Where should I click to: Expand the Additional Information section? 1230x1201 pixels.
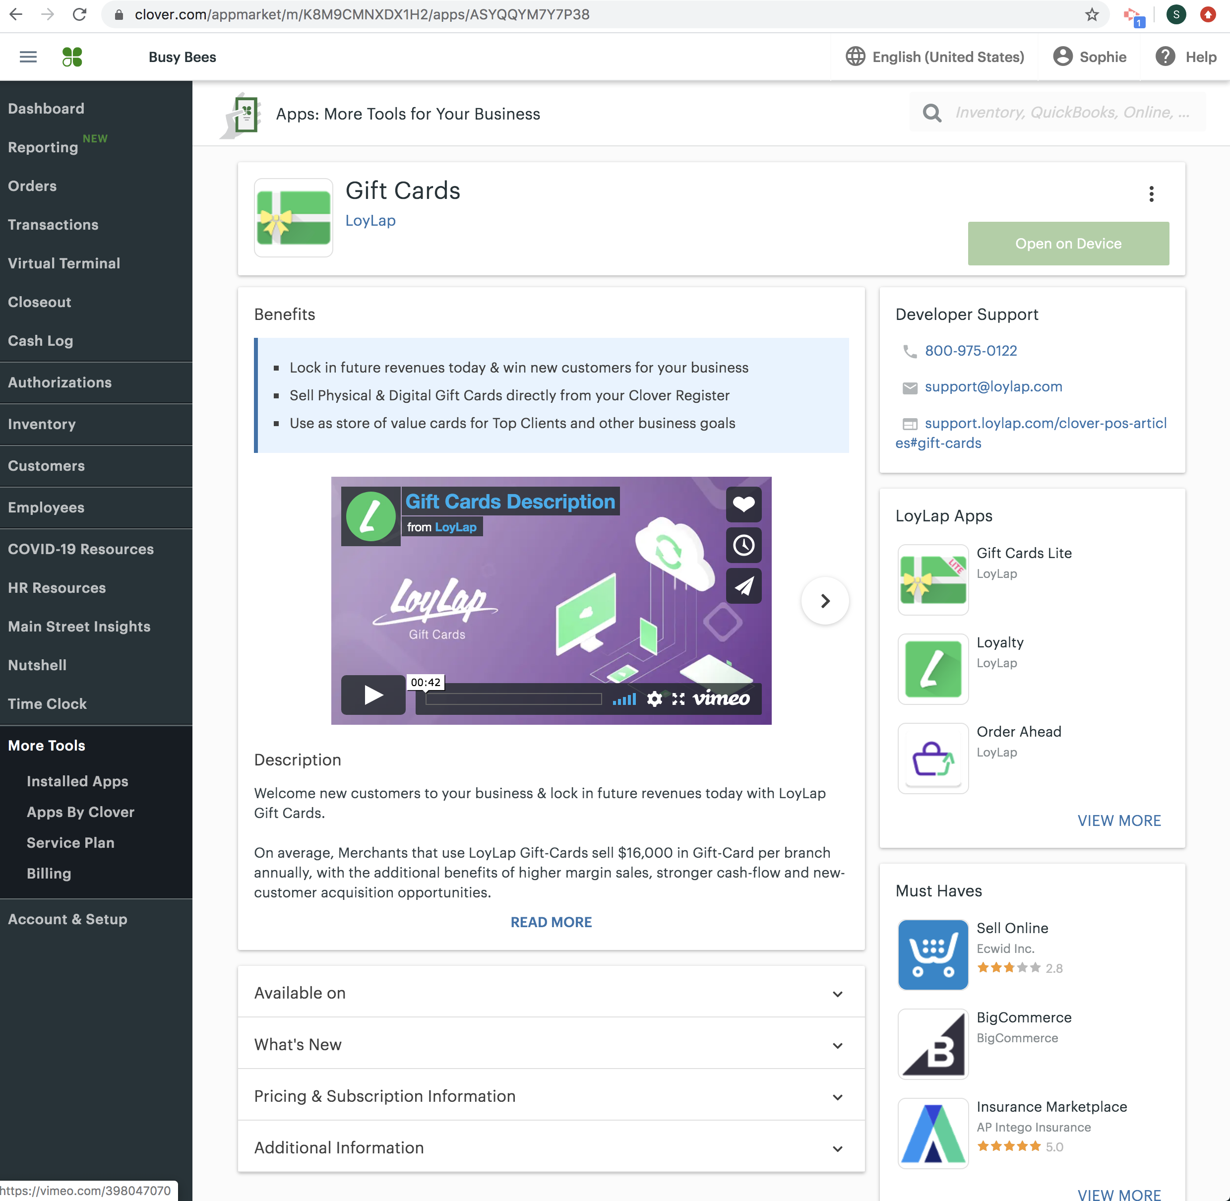click(x=551, y=1148)
